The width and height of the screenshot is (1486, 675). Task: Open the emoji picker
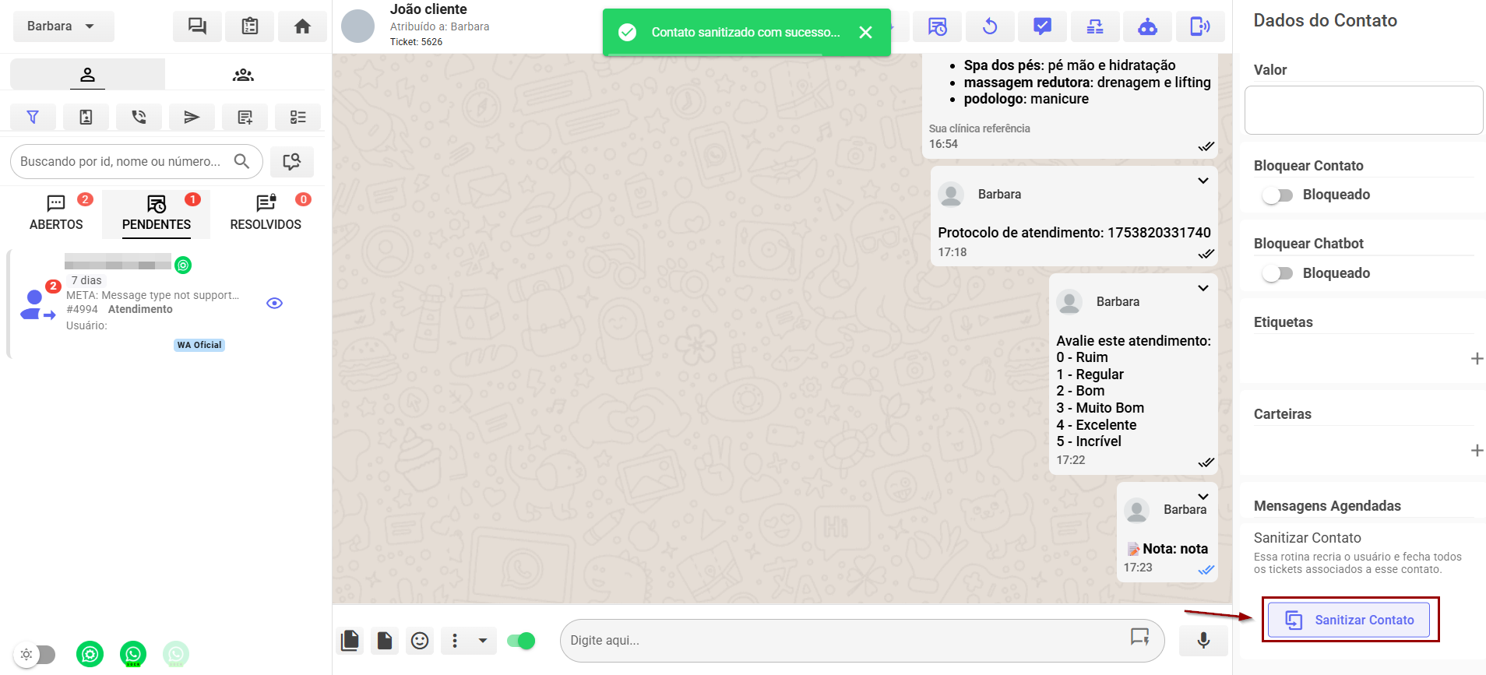click(x=420, y=641)
